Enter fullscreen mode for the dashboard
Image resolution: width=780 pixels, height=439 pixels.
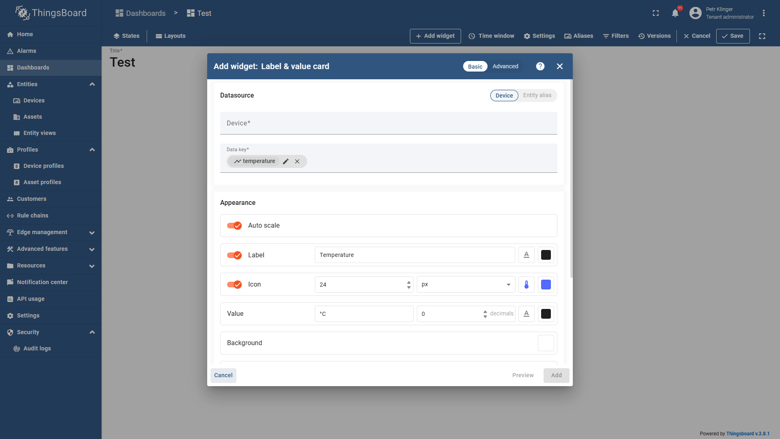point(763,36)
